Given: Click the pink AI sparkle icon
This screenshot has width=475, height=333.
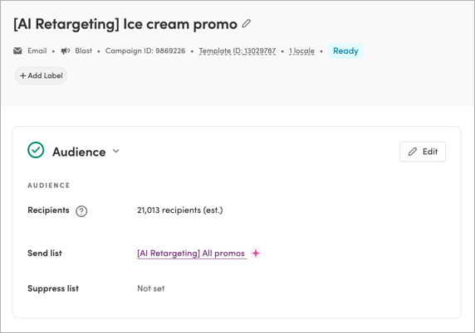Looking at the screenshot, I should (256, 253).
